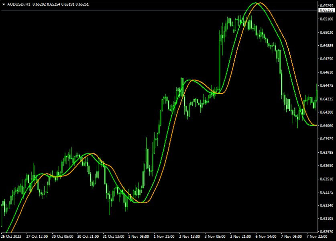Click the 1 Nov 05:00 time label
Image resolution: width=336 pixels, height=241 pixels.
pyautogui.click(x=138, y=237)
